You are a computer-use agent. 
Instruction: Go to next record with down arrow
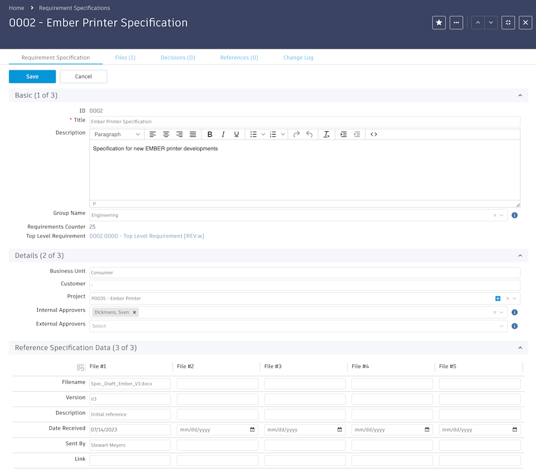[491, 23]
